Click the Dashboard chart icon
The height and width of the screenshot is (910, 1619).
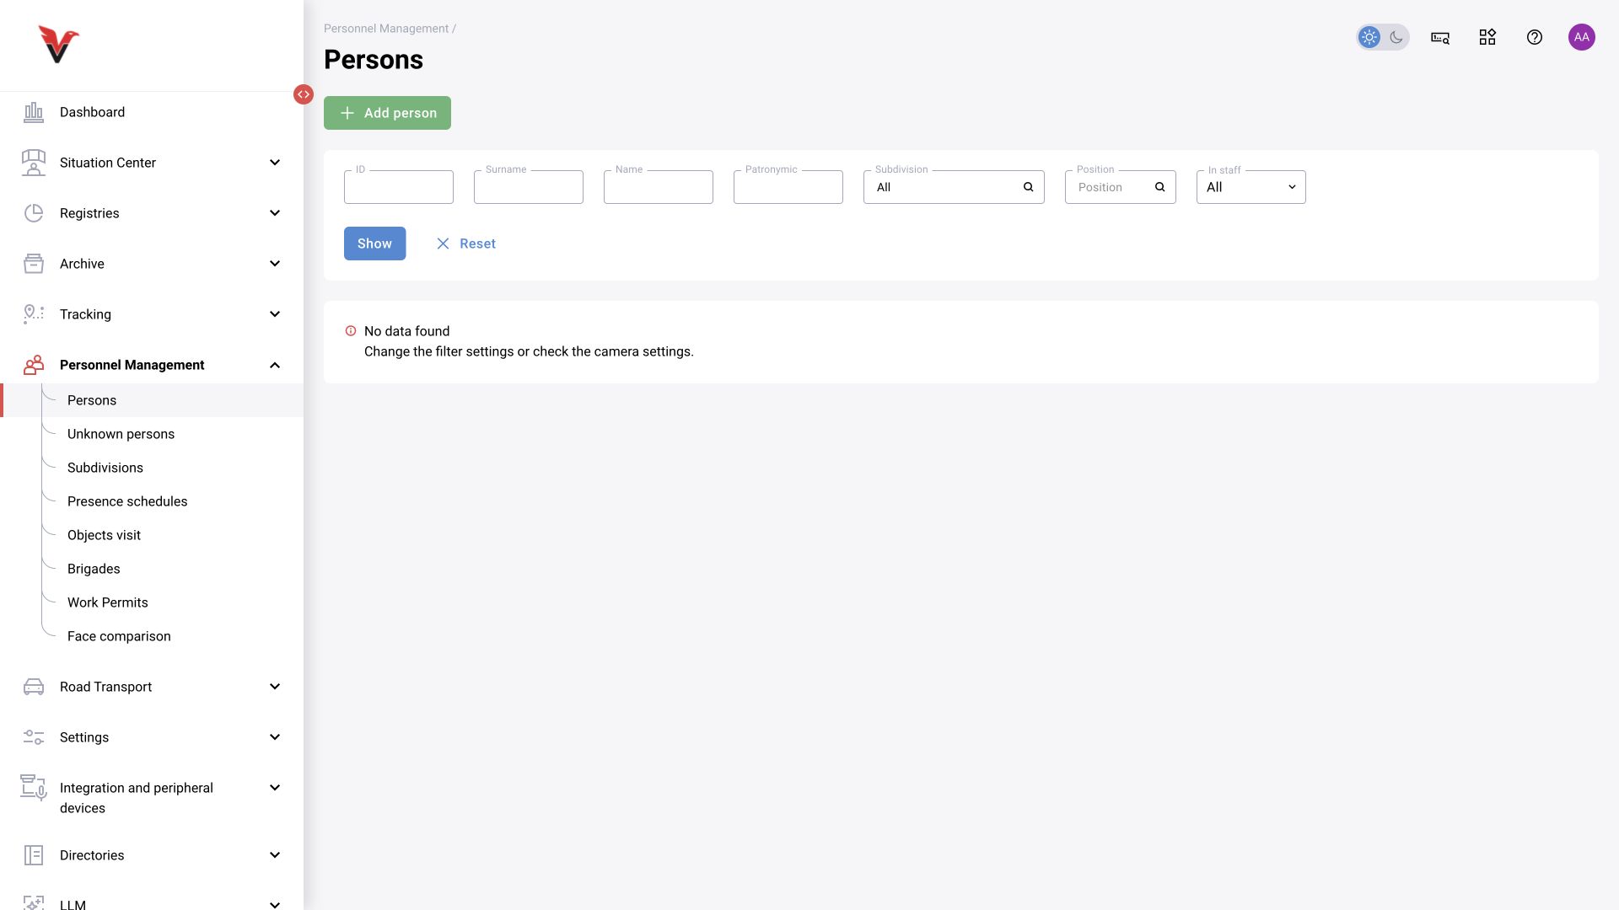point(34,112)
